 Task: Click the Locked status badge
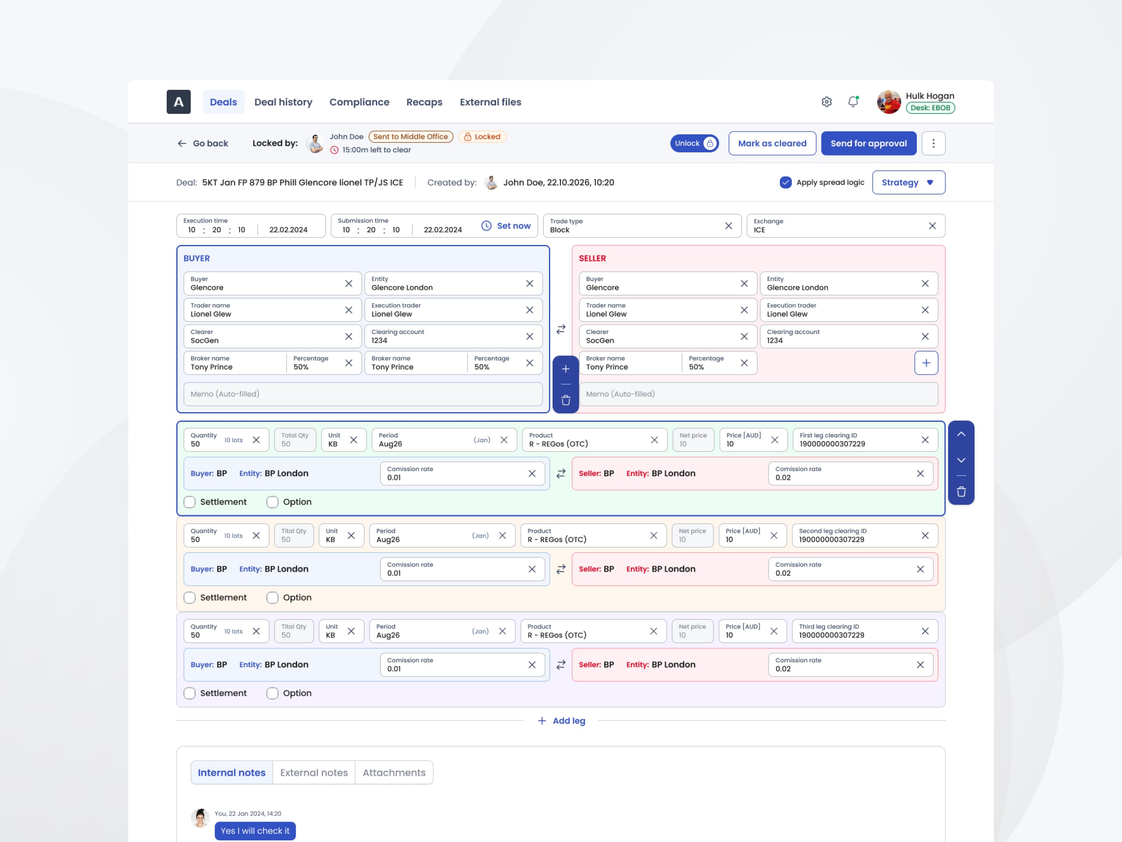click(x=482, y=137)
